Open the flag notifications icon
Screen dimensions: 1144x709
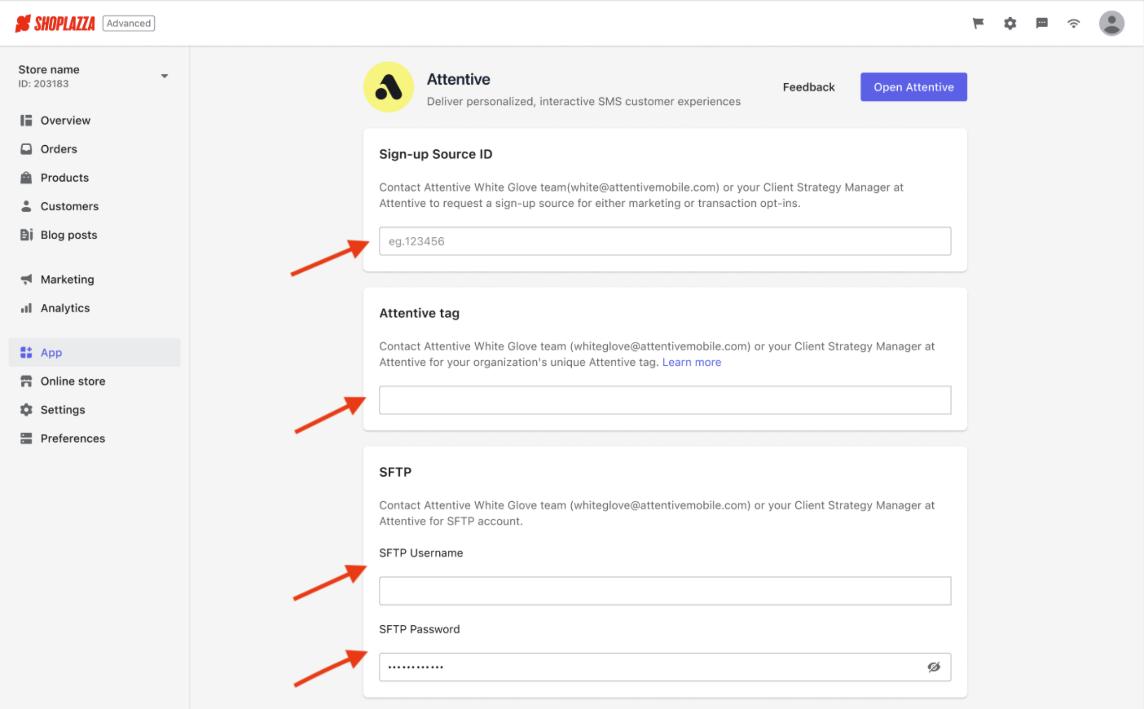tap(978, 23)
